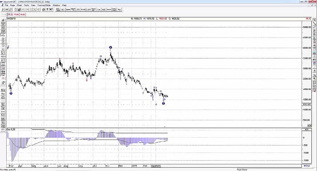Open the File menu
Screen dimensions: 317x171
click(x=6, y=5)
